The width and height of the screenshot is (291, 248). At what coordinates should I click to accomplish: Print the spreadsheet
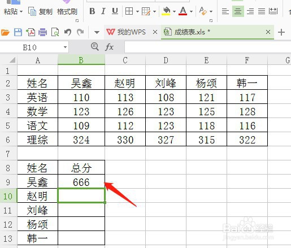coord(43,32)
